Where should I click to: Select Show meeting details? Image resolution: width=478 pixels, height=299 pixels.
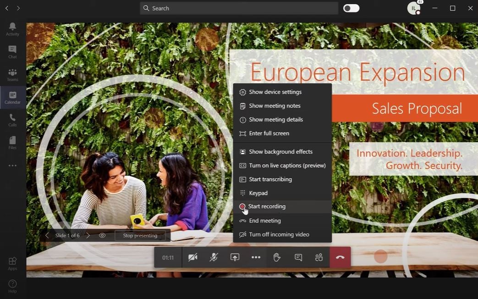282,120
